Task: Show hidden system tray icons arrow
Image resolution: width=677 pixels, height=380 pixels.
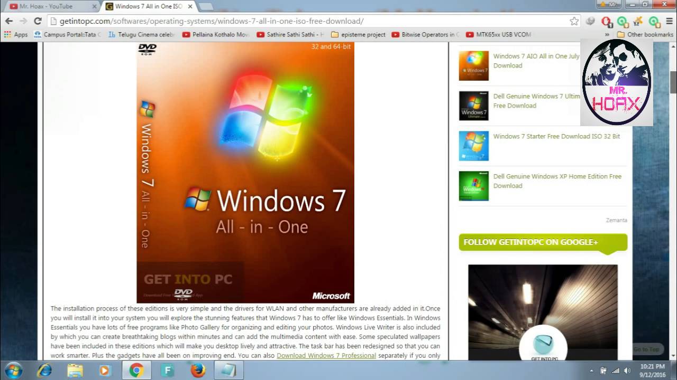Action: click(591, 370)
